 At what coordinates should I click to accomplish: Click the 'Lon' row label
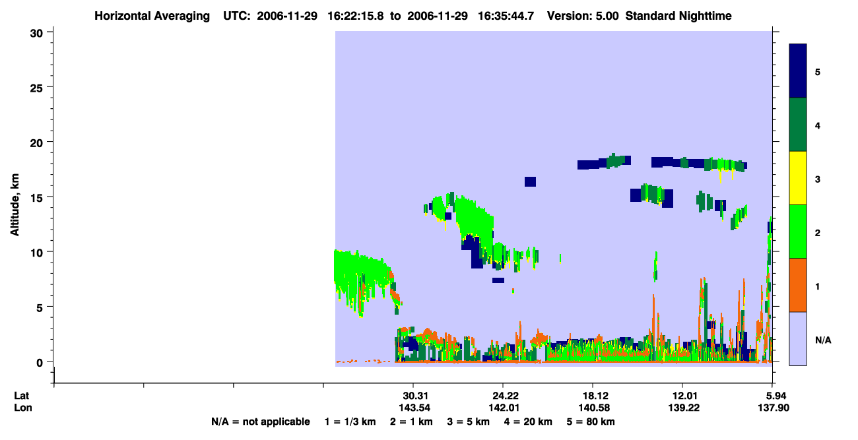[x=22, y=408]
